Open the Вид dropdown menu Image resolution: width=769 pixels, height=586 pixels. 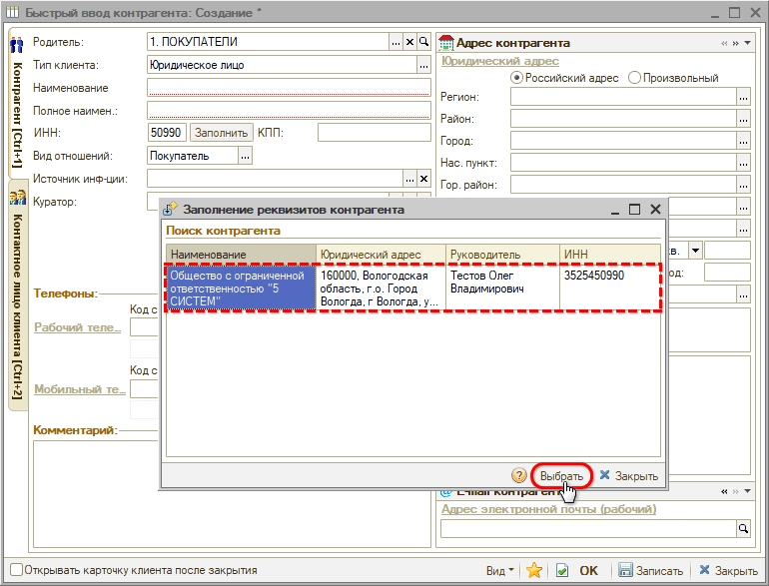click(500, 570)
